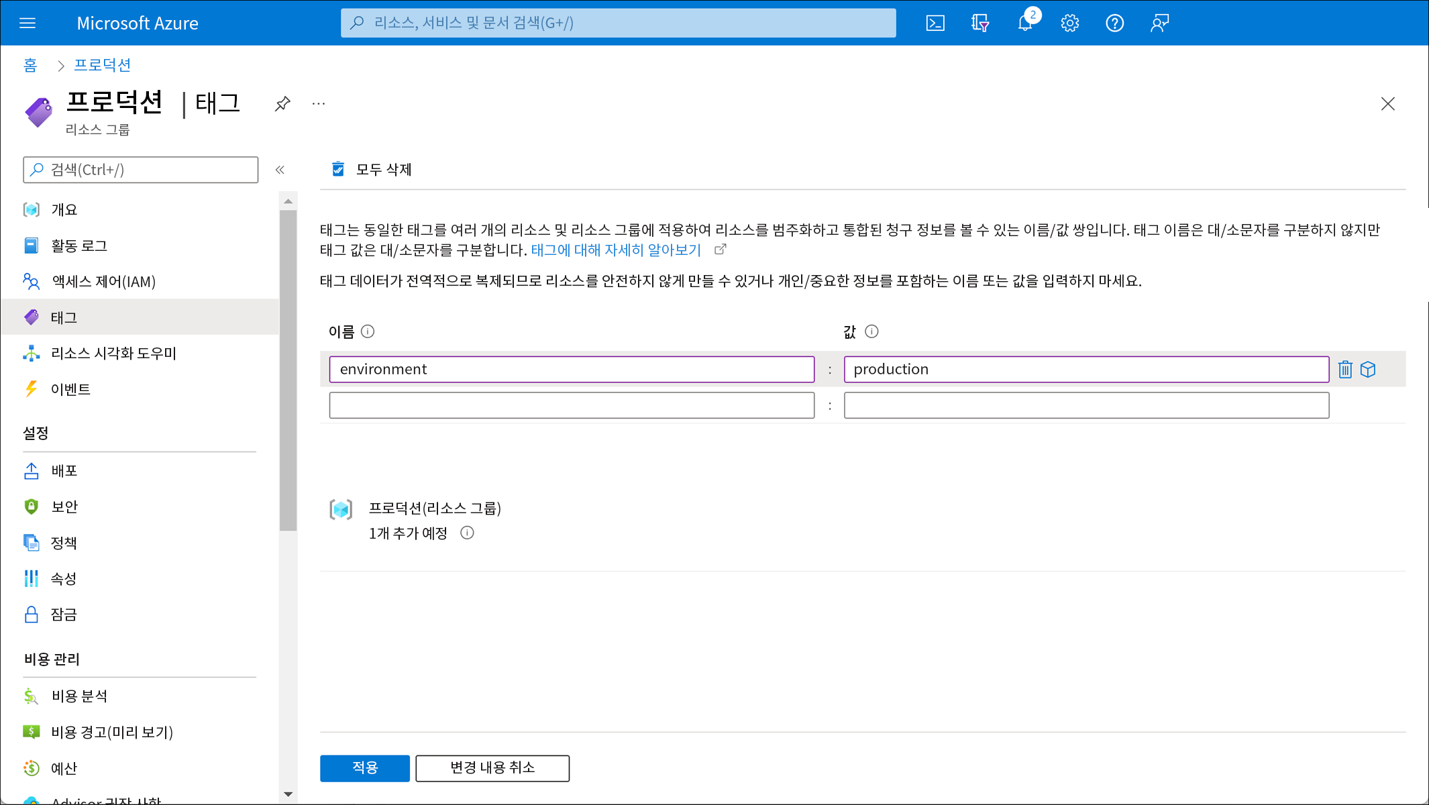The image size is (1429, 805).
Task: Click the empty tag name field
Action: coord(572,406)
